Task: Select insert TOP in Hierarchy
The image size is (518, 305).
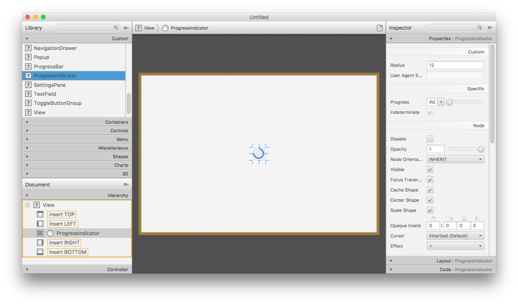Action: (x=62, y=215)
